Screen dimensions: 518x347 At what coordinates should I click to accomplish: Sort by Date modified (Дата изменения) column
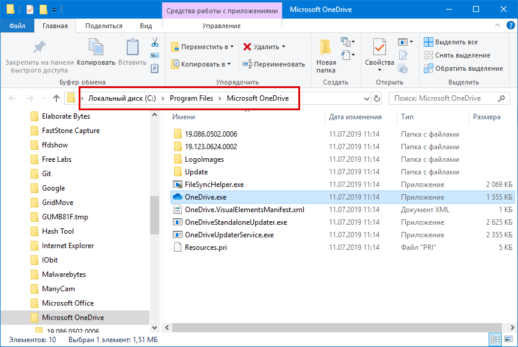click(x=355, y=117)
